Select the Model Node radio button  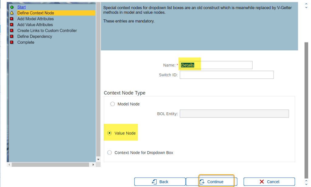click(x=112, y=104)
